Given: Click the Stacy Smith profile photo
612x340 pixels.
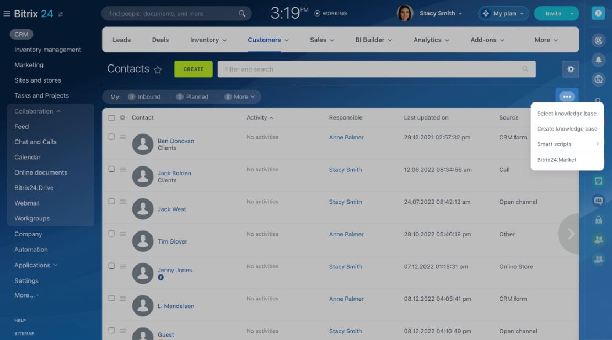Looking at the screenshot, I should coord(405,13).
